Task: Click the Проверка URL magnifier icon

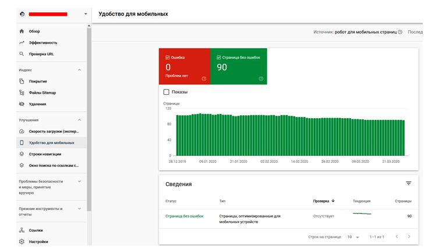Action: click(22, 54)
